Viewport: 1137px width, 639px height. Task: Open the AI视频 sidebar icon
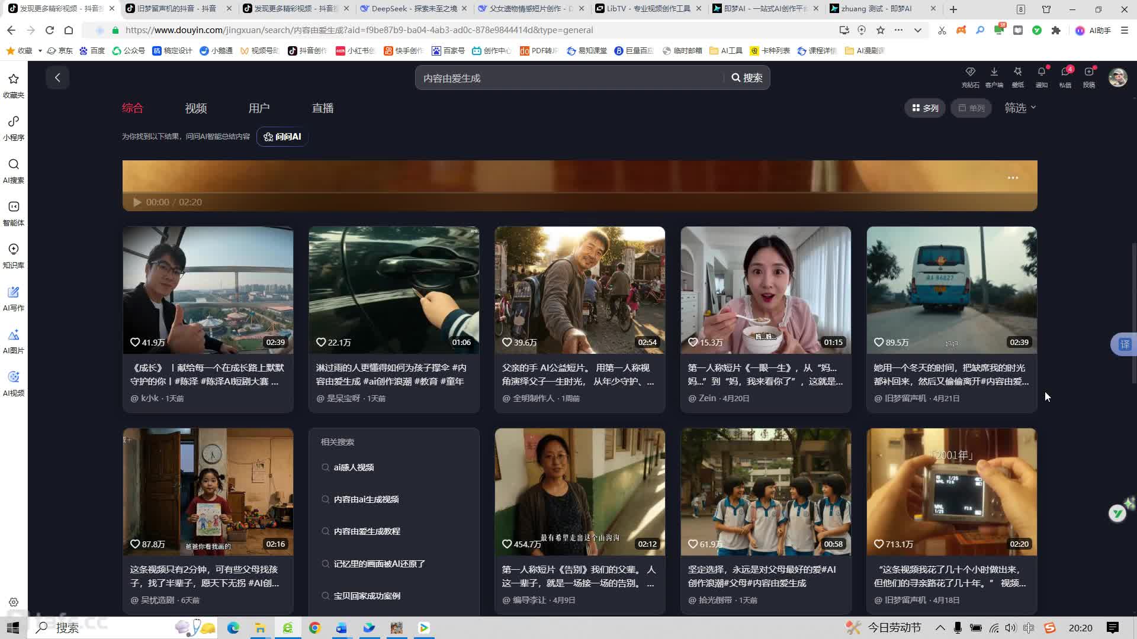[14, 383]
